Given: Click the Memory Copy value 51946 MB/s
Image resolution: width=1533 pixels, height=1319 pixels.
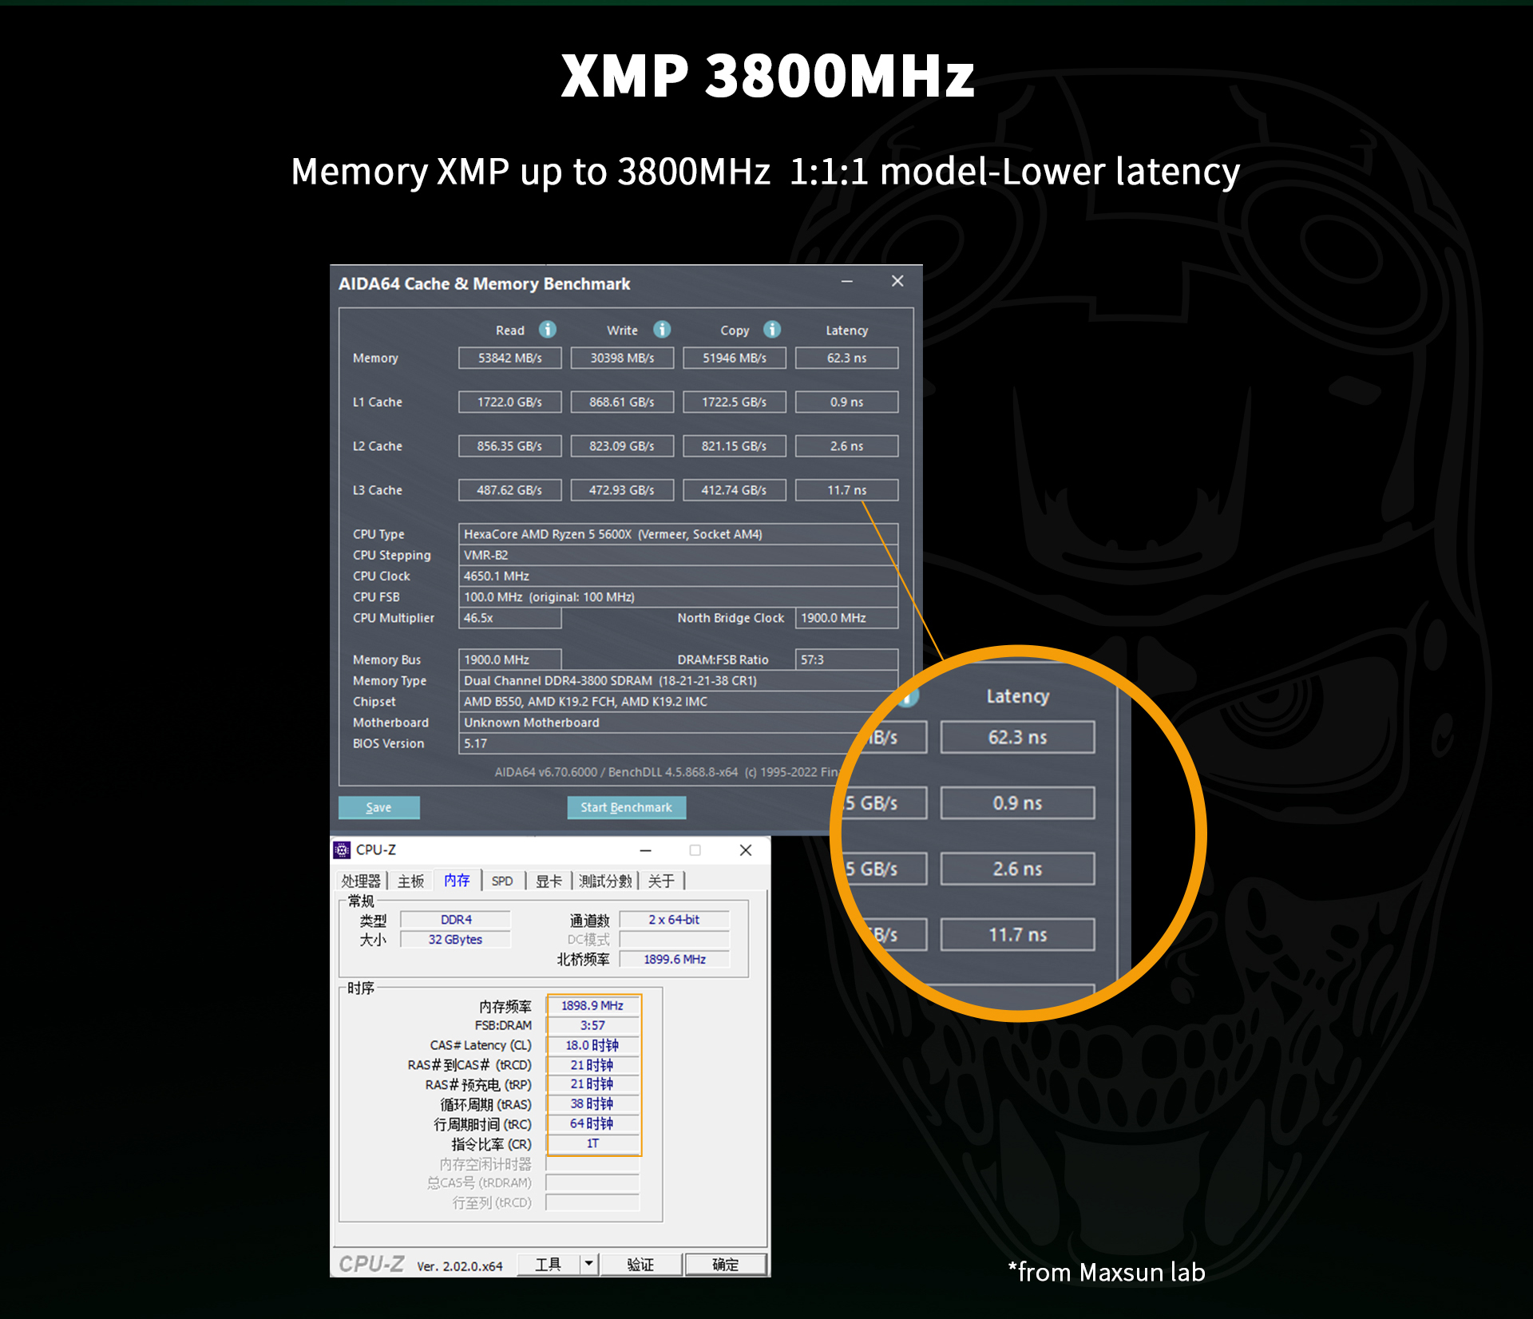Looking at the screenshot, I should click(735, 358).
